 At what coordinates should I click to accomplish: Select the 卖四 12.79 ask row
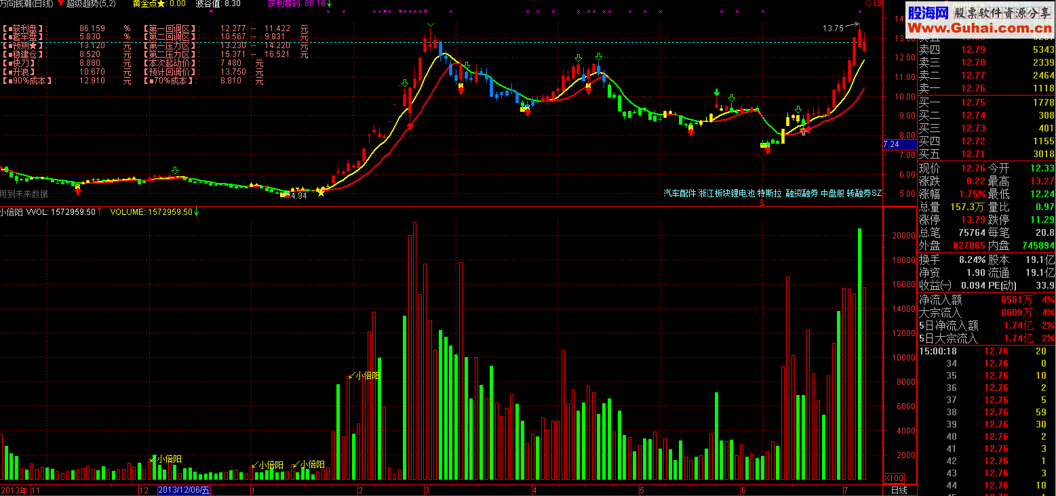click(x=986, y=49)
